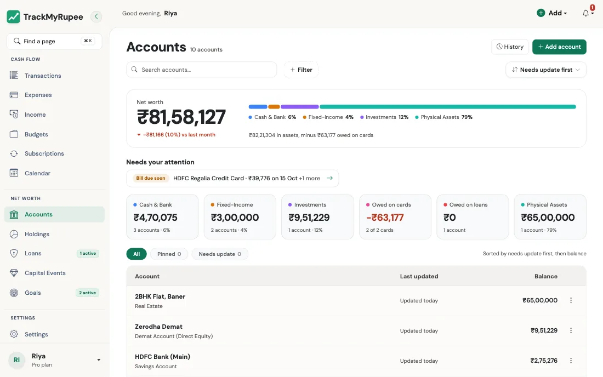The image size is (603, 377).
Task: Click the ₹9,51,229 balance in Zerodha row
Action: 544,330
